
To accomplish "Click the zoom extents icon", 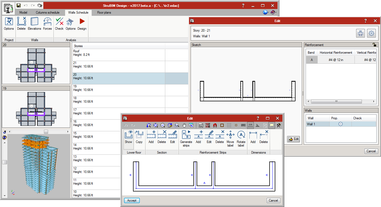I will coord(156,125).
